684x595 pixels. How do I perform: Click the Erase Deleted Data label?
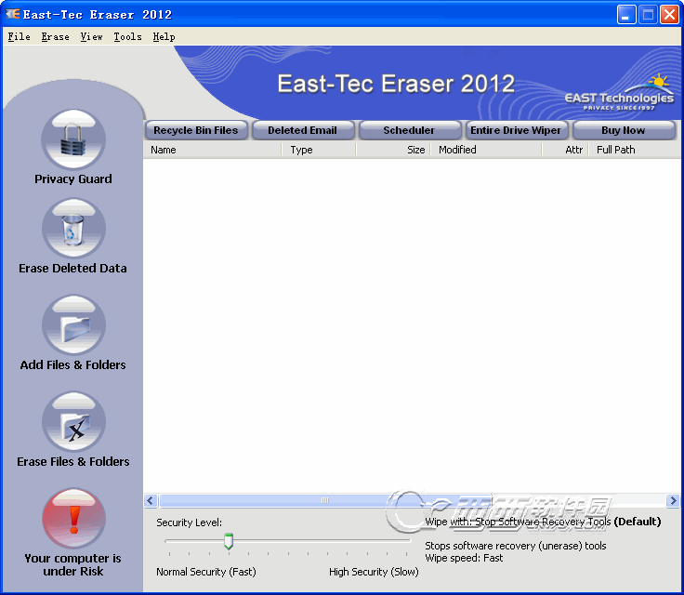(72, 268)
